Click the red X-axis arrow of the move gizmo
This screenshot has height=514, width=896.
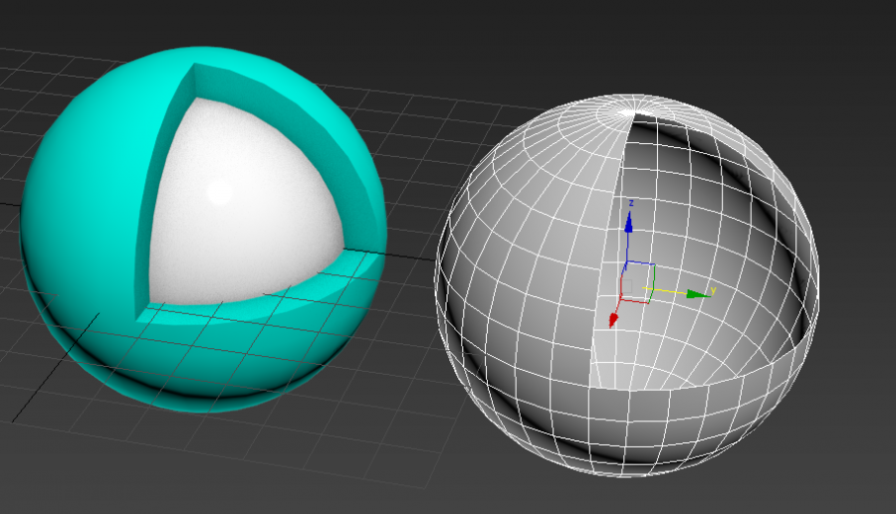[613, 320]
